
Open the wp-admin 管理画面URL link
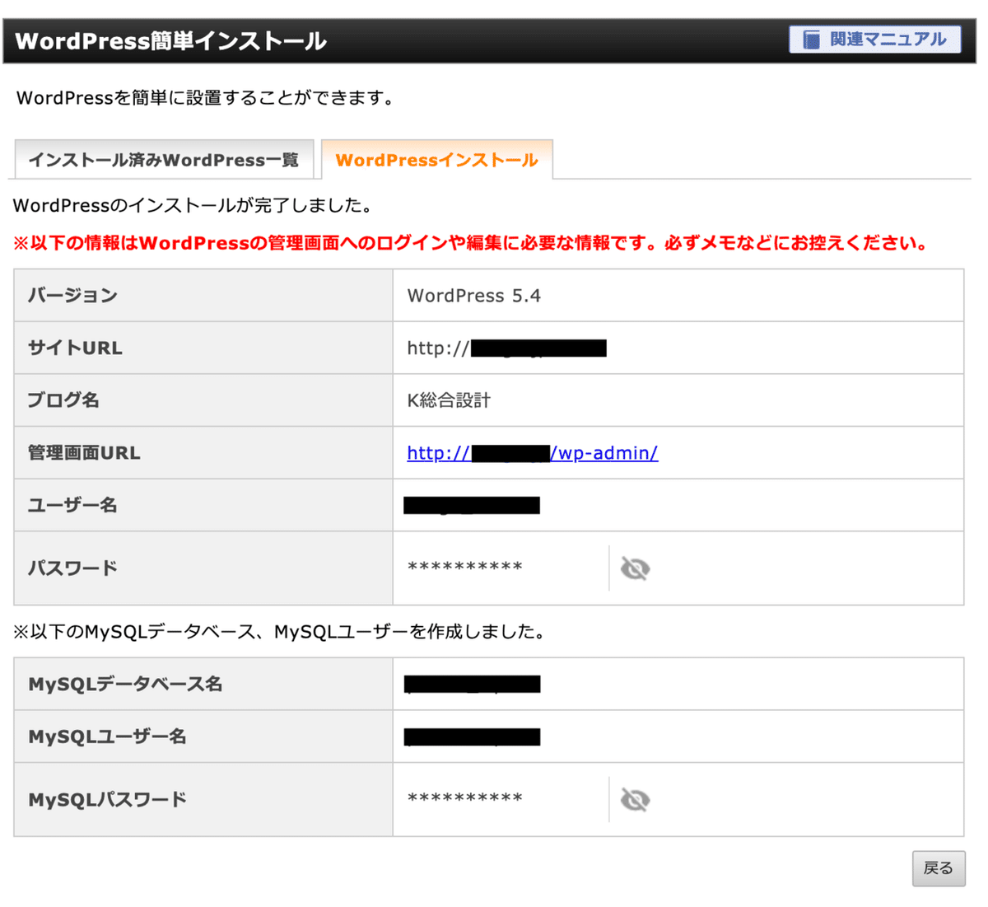pos(532,453)
